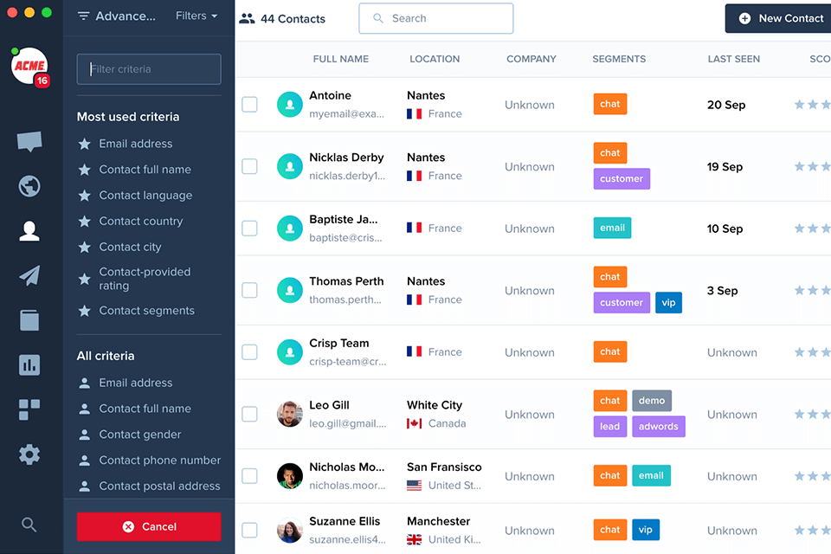Open the Analytics bar chart icon
Viewport: 831px width, 554px height.
(x=29, y=364)
